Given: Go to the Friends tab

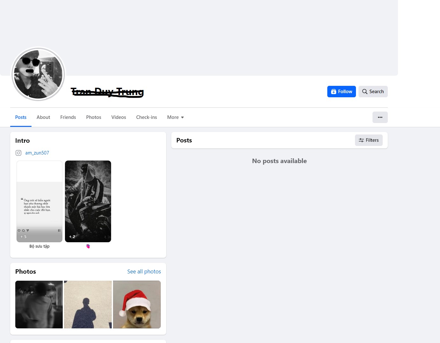Looking at the screenshot, I should coord(68,117).
